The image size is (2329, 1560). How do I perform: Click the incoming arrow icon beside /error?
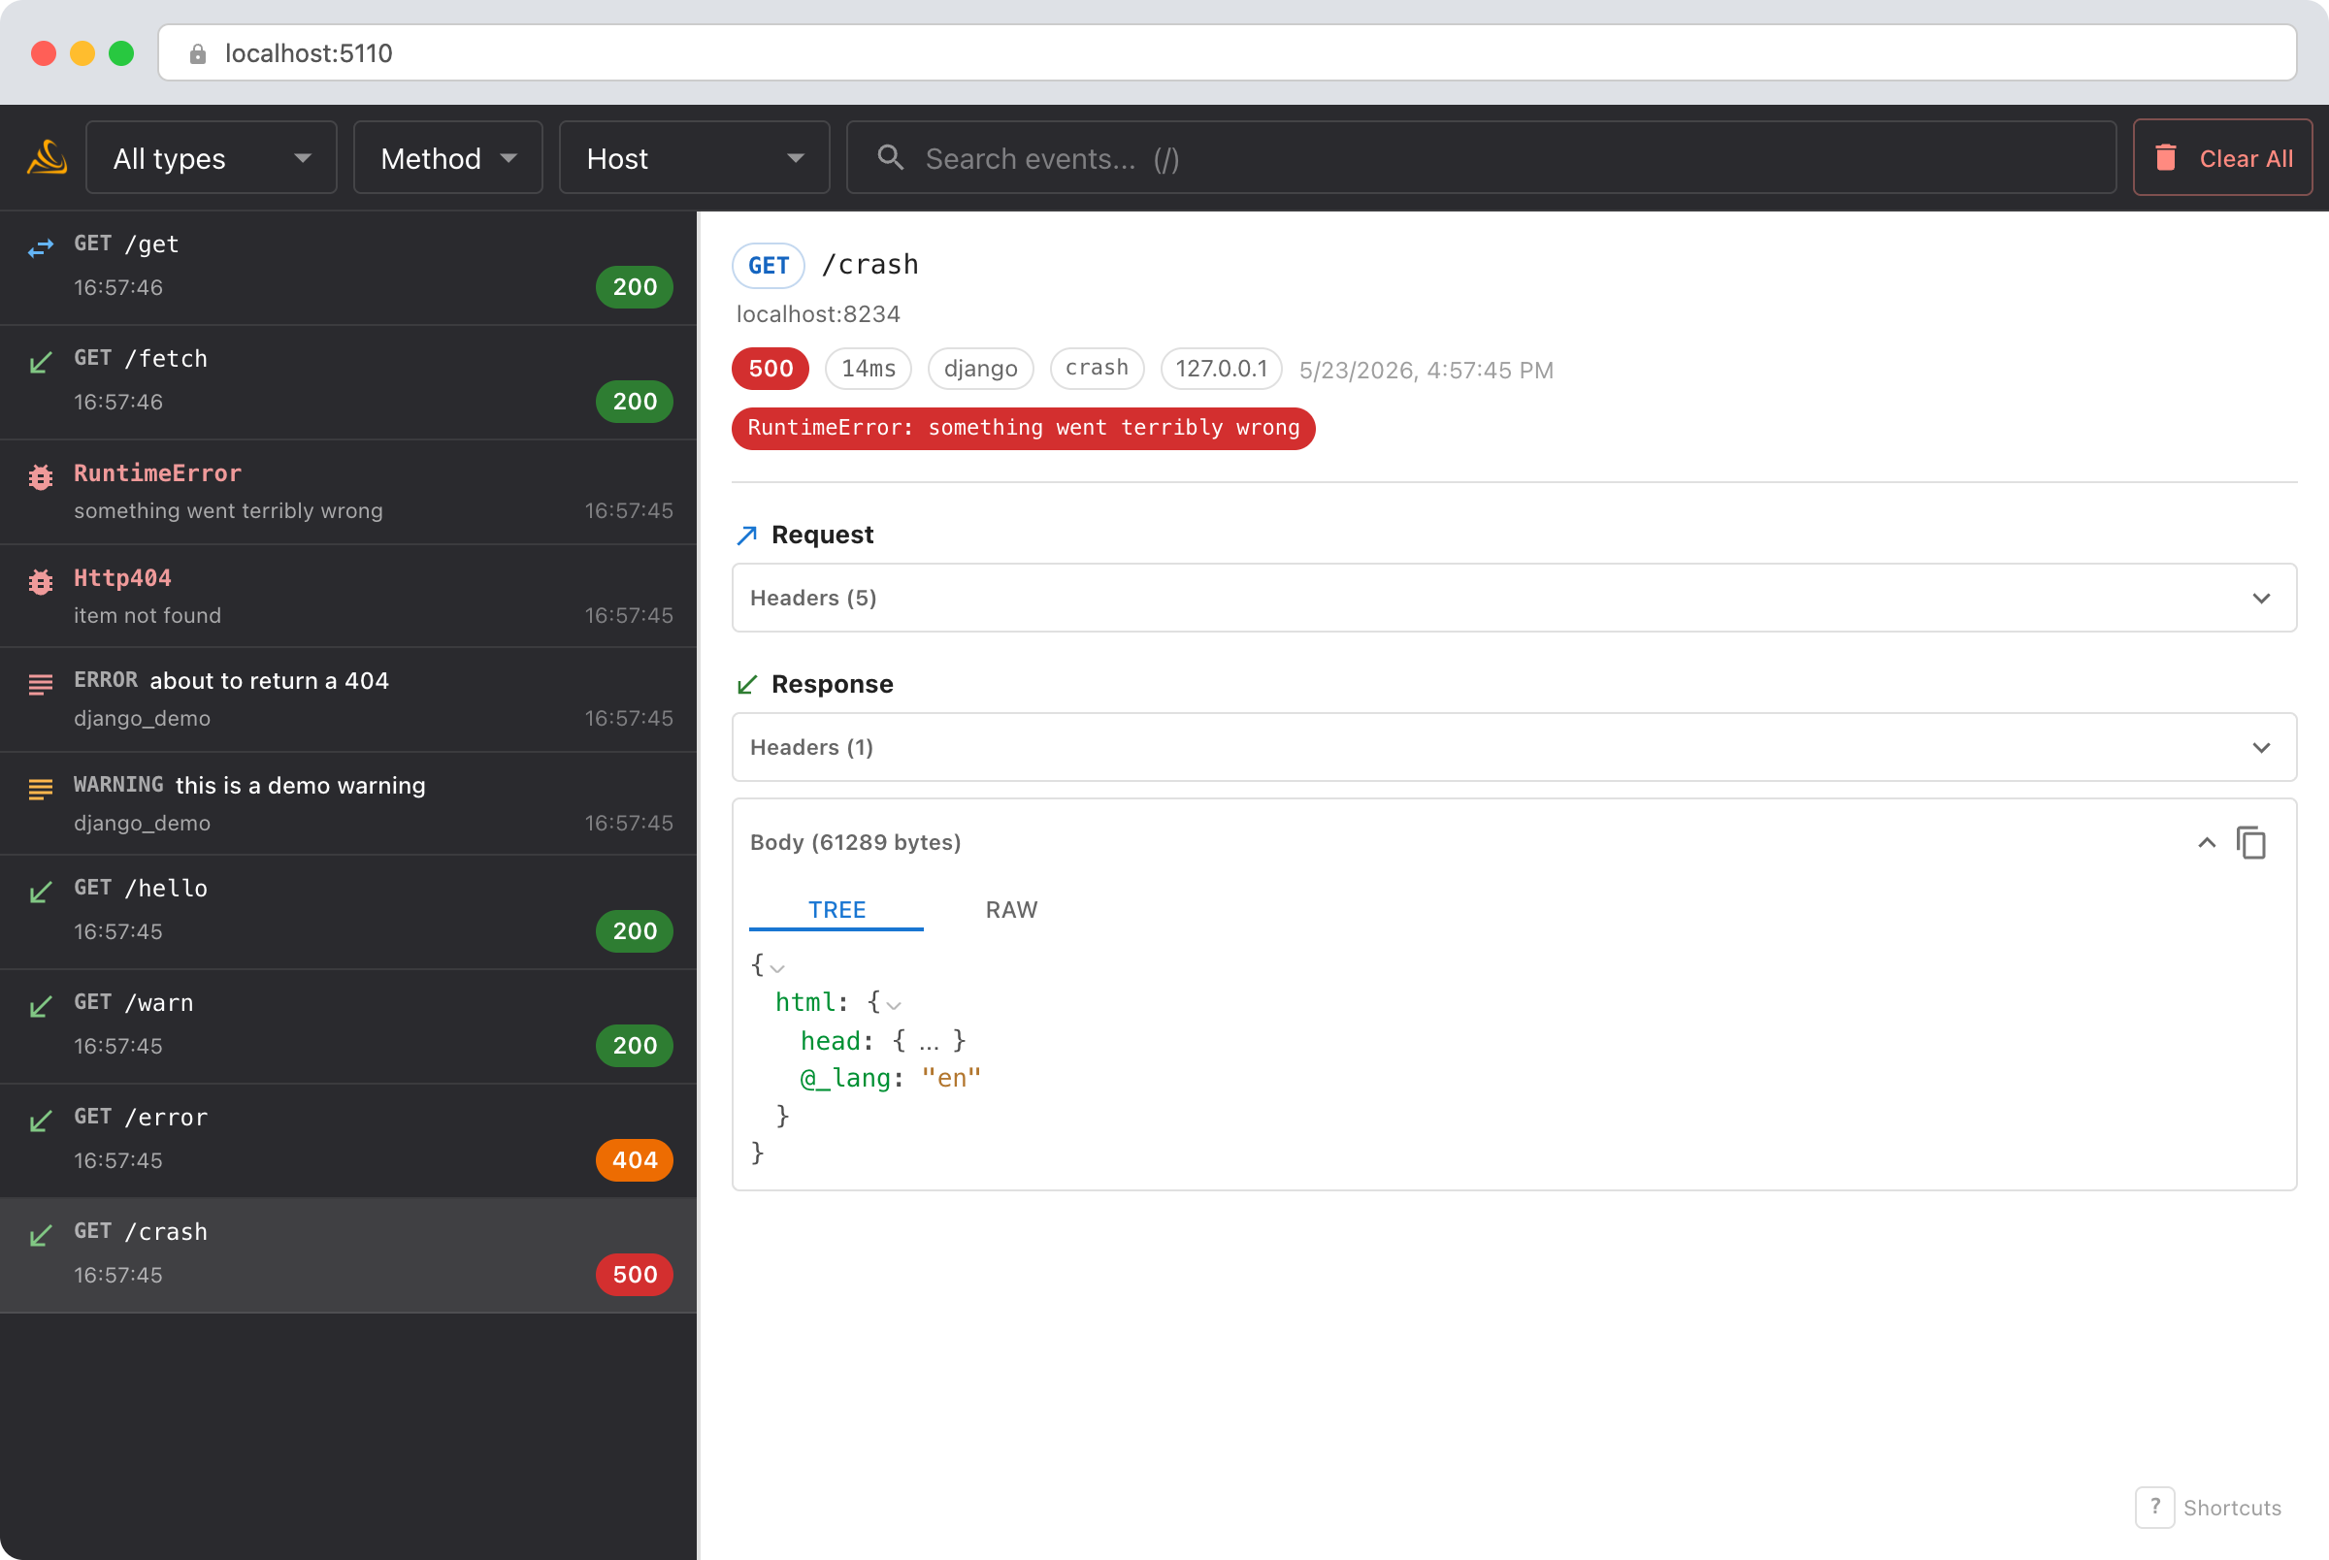(x=41, y=1121)
